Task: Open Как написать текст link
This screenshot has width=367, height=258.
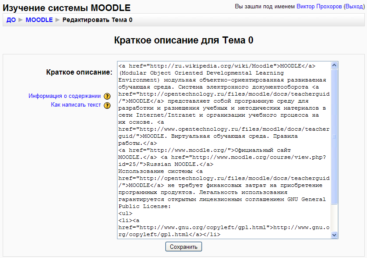Action: pyautogui.click(x=76, y=105)
